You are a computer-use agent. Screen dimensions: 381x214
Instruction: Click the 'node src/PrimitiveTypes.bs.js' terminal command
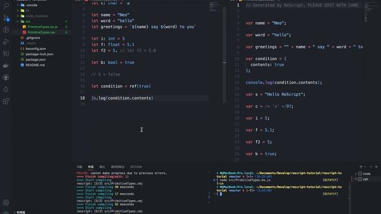click(245, 180)
